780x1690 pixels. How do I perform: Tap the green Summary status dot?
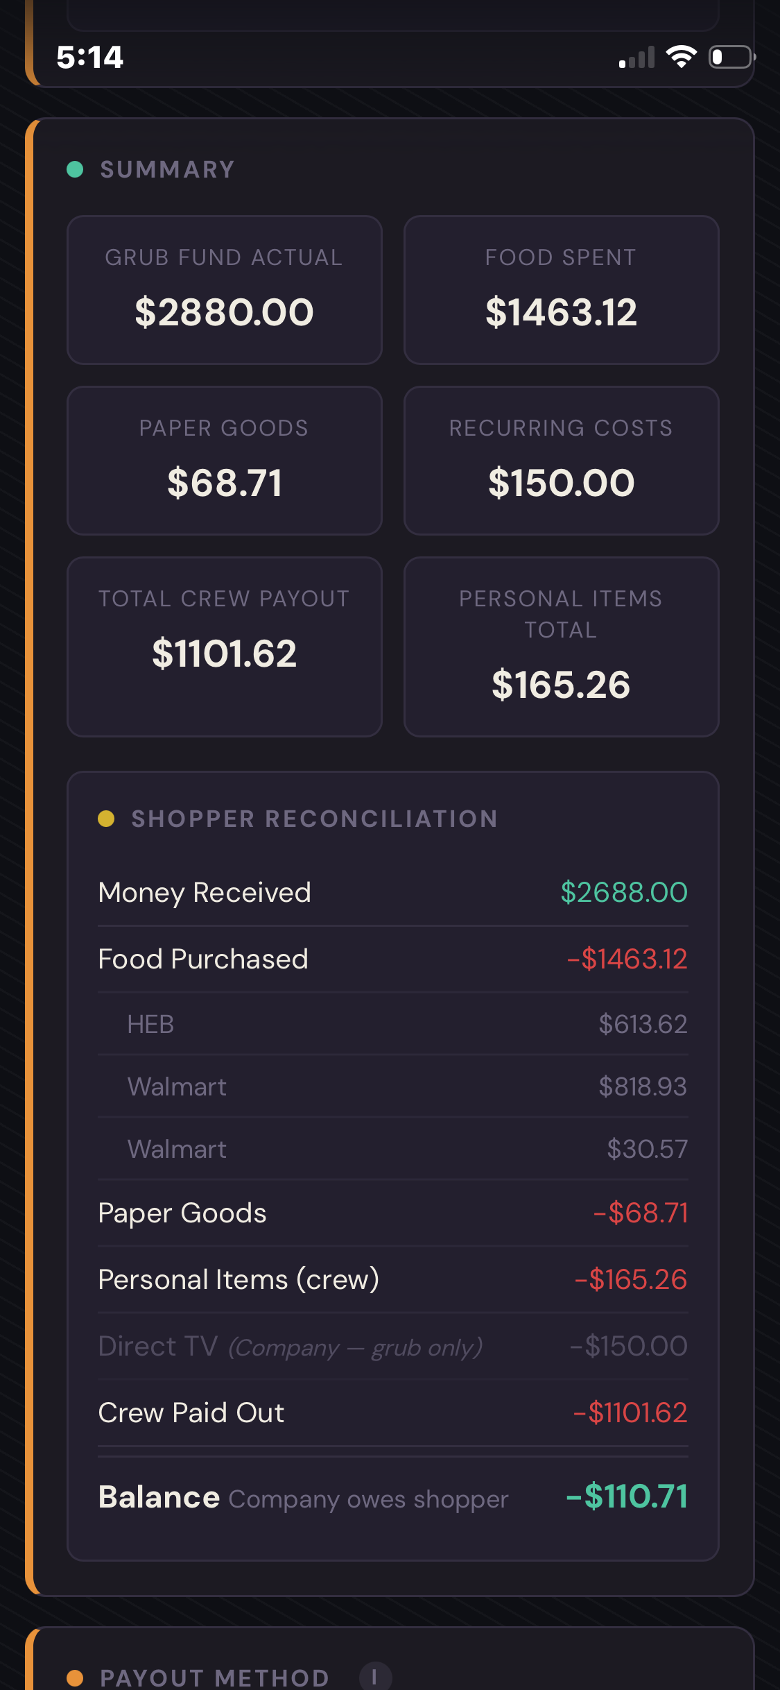(x=75, y=169)
